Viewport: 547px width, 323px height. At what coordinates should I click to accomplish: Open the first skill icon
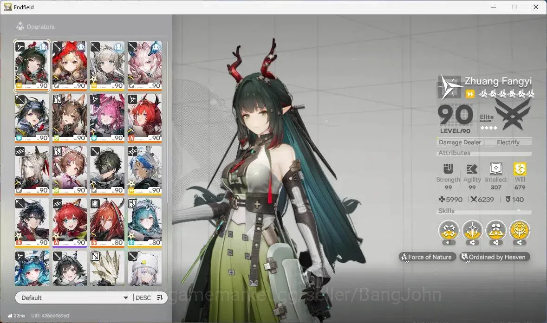click(x=449, y=231)
